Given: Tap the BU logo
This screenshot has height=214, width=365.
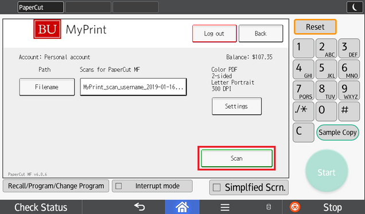Looking at the screenshot, I should point(47,29).
